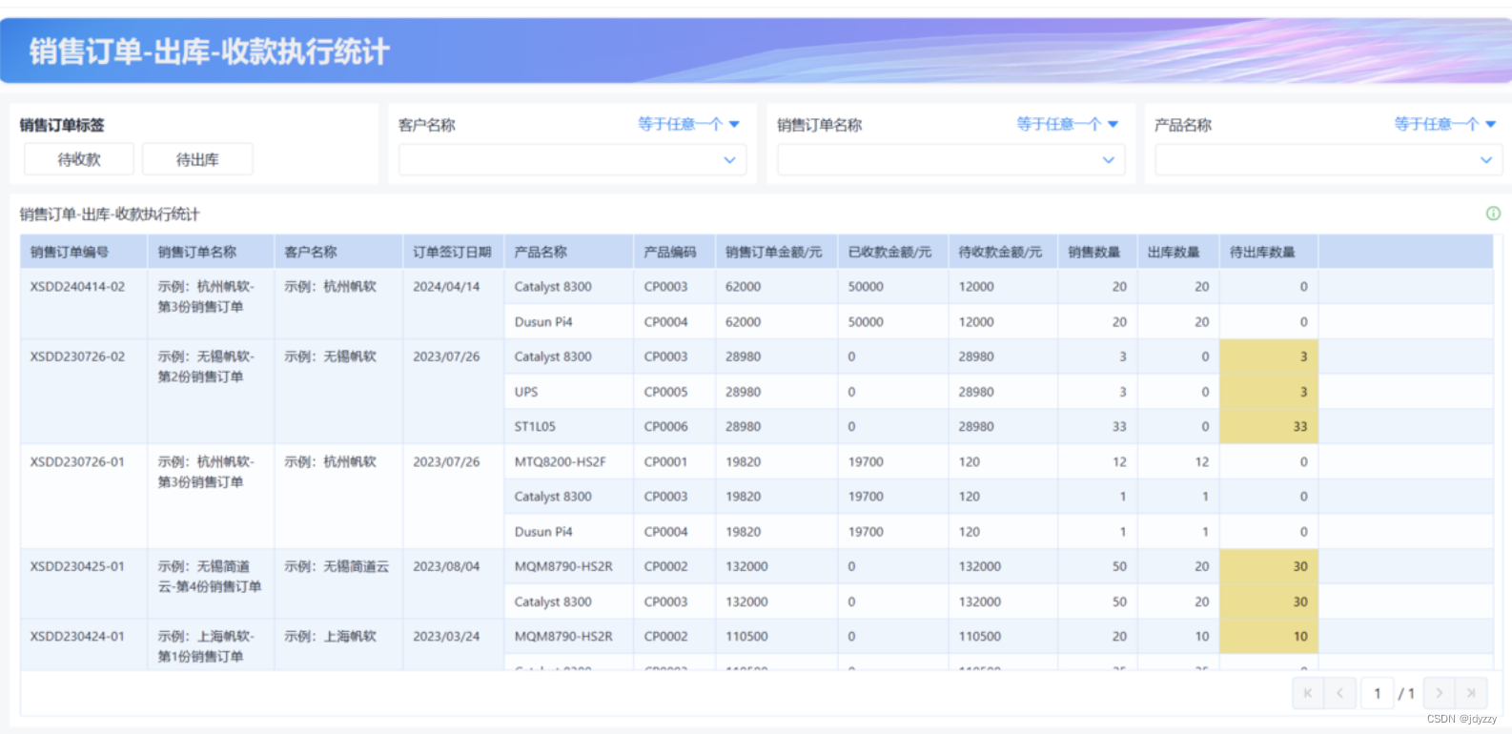The image size is (1512, 734).
Task: Jump to last page pagination arrow
Action: point(1471,693)
